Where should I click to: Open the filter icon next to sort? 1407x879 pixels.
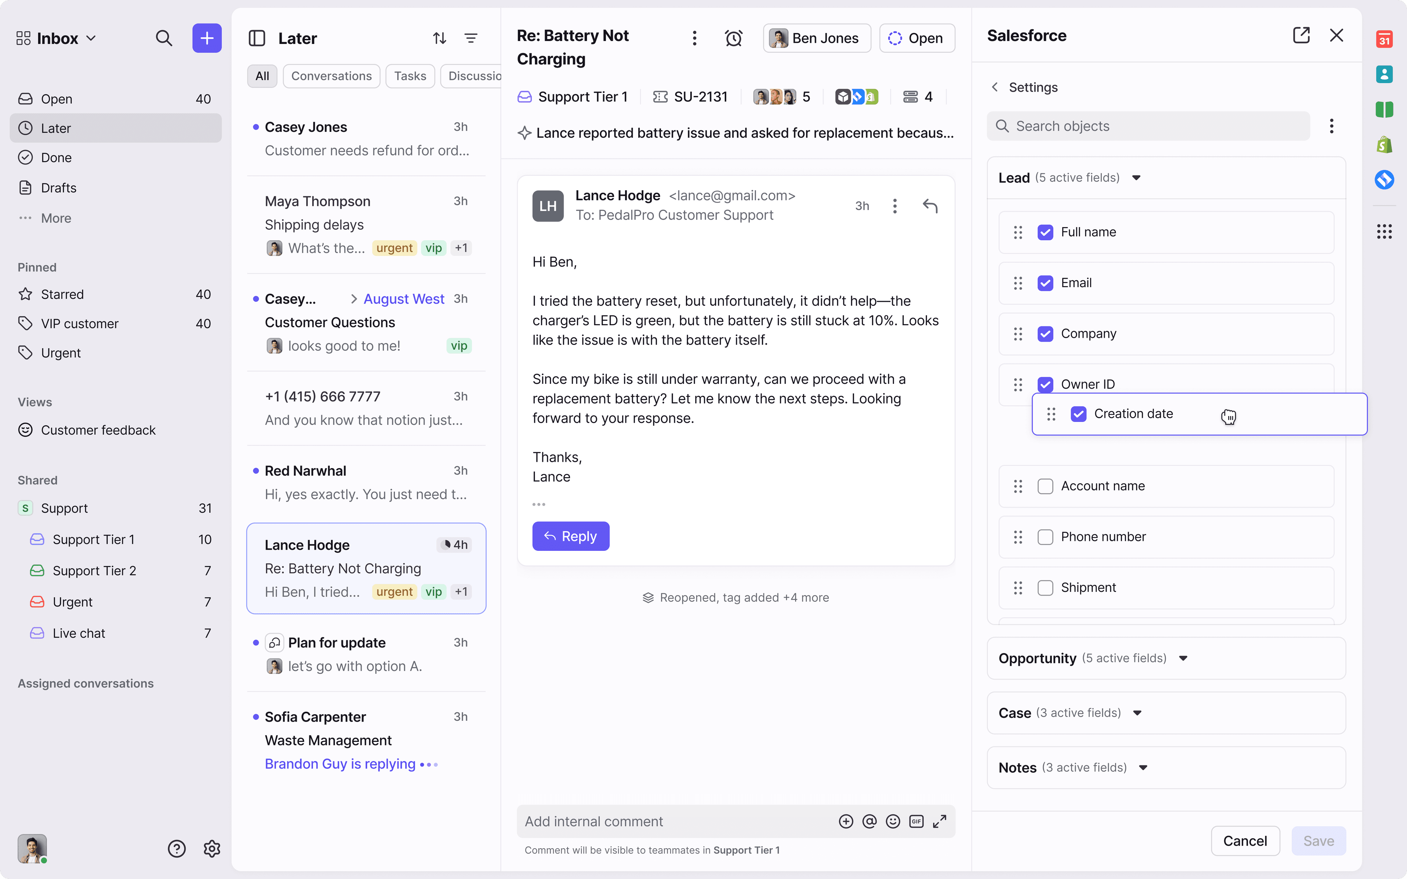[471, 38]
